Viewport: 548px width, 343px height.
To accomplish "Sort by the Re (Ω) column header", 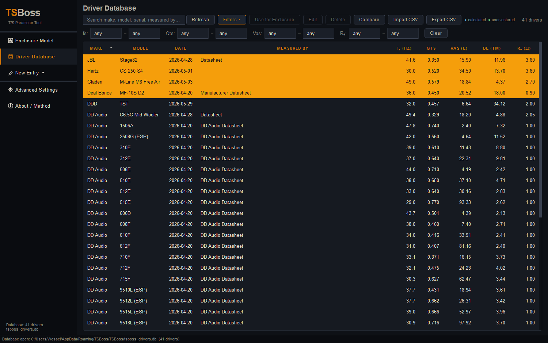I will tap(524, 48).
